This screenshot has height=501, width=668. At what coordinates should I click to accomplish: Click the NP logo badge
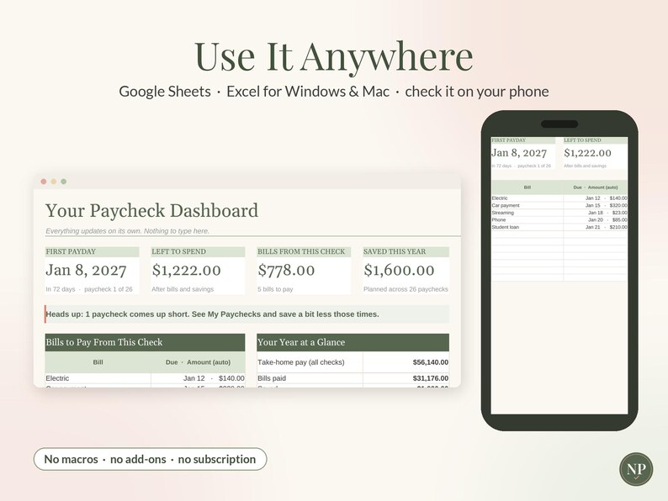(636, 470)
